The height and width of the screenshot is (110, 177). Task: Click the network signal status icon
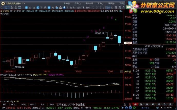(158, 108)
